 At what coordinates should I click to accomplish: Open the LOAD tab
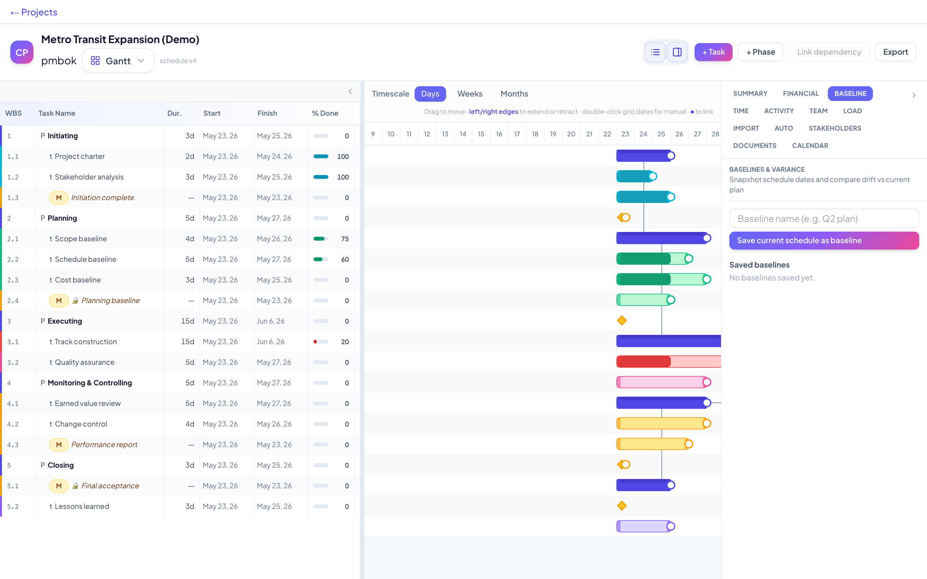click(x=852, y=111)
